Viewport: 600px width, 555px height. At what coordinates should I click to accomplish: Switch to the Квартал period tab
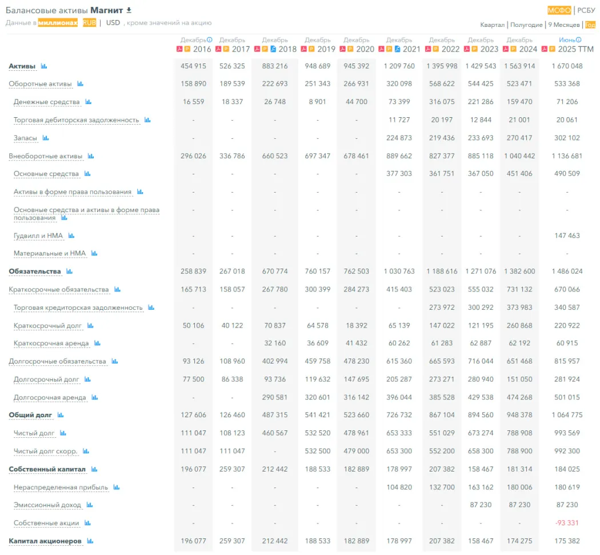pos(492,25)
